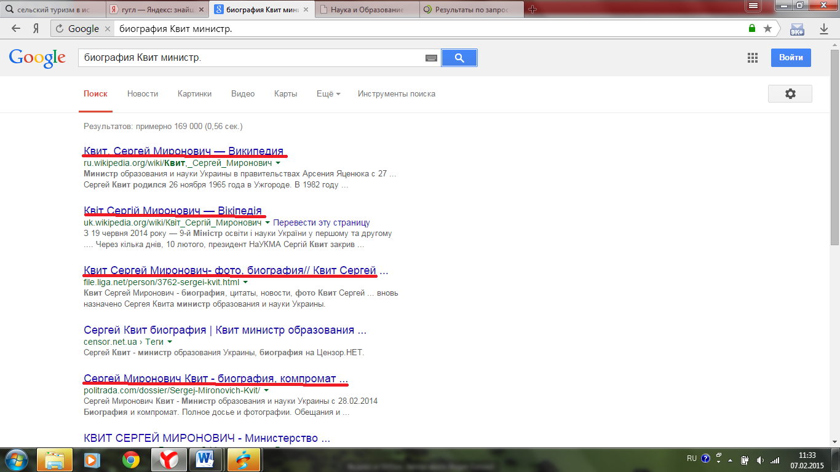The image size is (840, 472).
Task: Open Google Chrome from the taskbar
Action: 130,460
